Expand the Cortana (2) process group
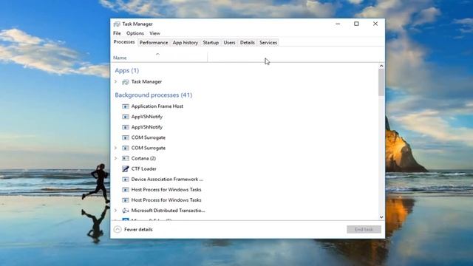 click(x=116, y=158)
